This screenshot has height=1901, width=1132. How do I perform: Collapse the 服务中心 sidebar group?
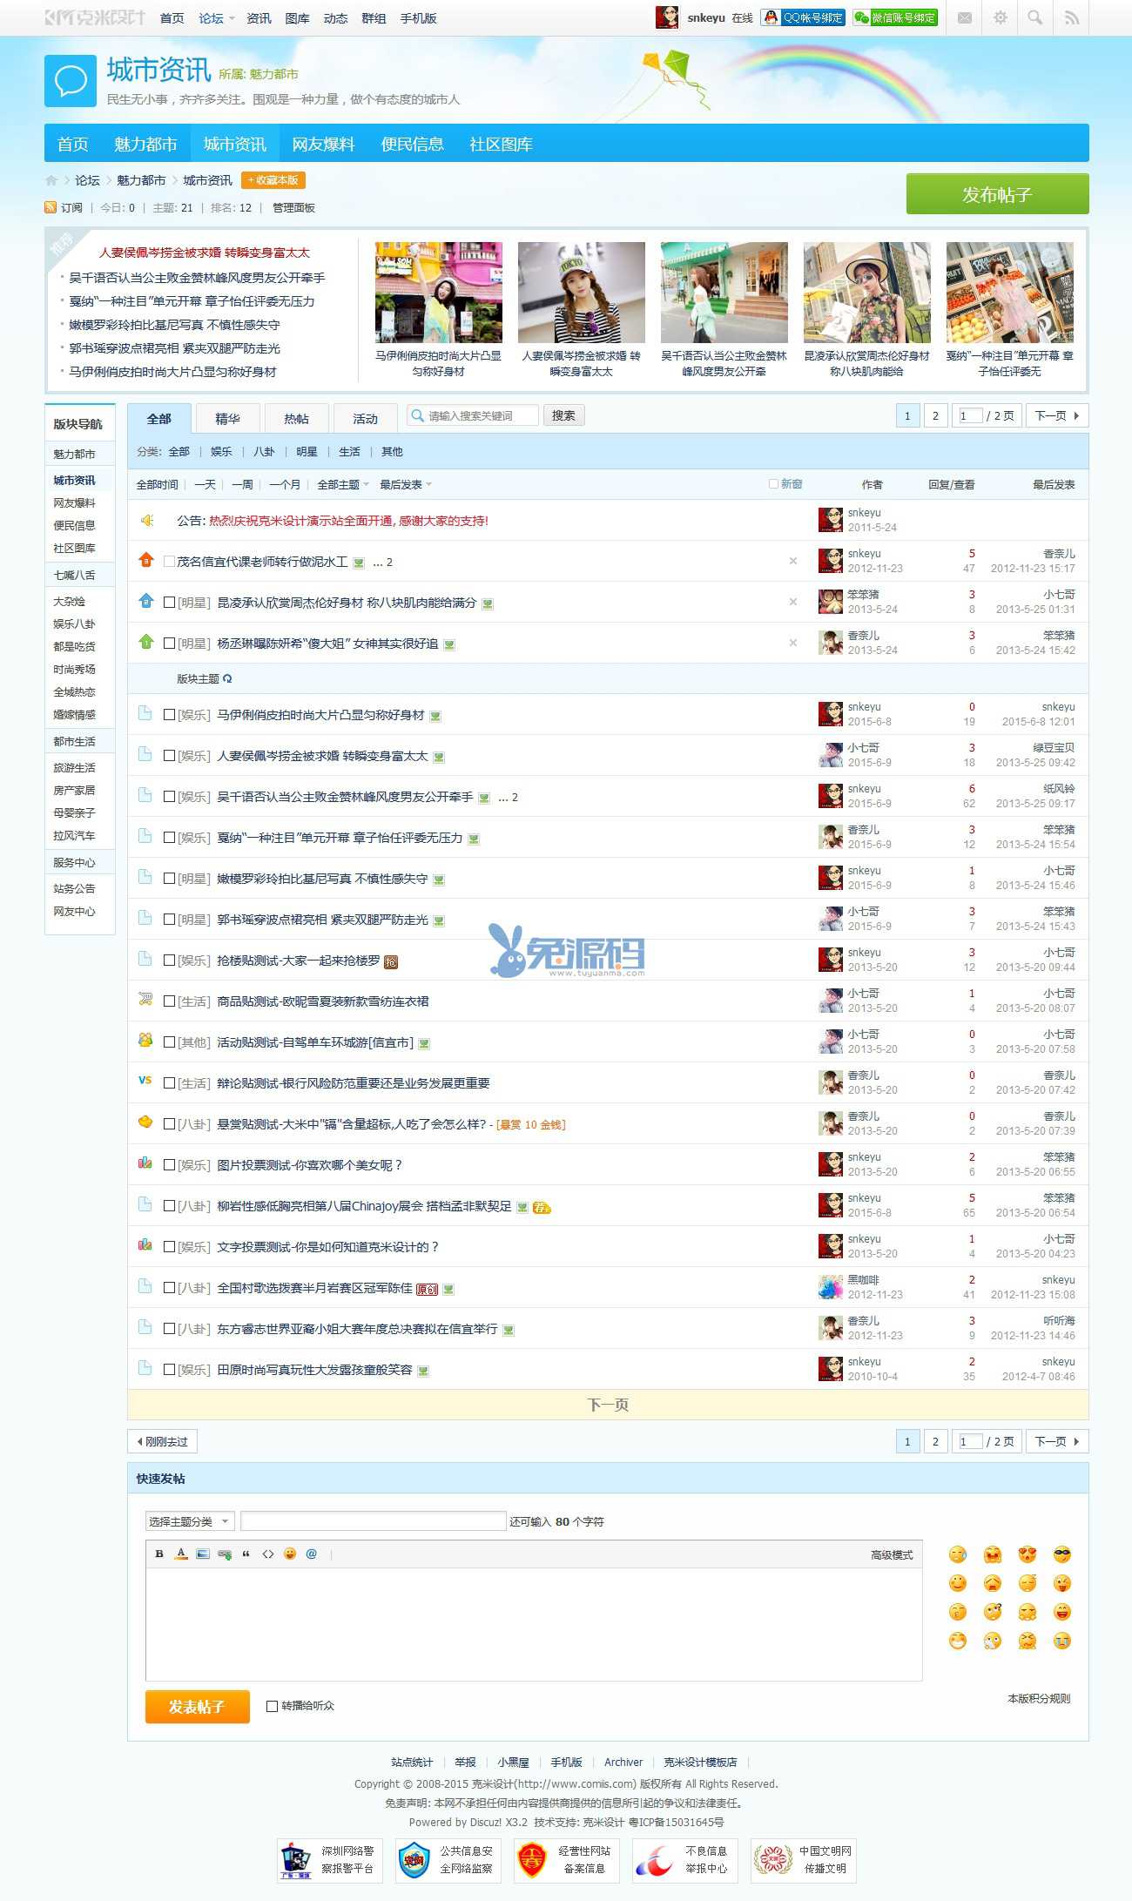[80, 862]
